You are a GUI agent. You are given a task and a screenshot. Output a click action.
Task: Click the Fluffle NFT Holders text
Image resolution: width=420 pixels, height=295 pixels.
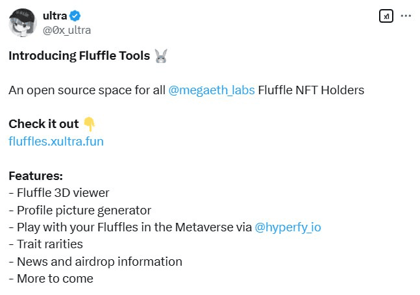click(311, 90)
